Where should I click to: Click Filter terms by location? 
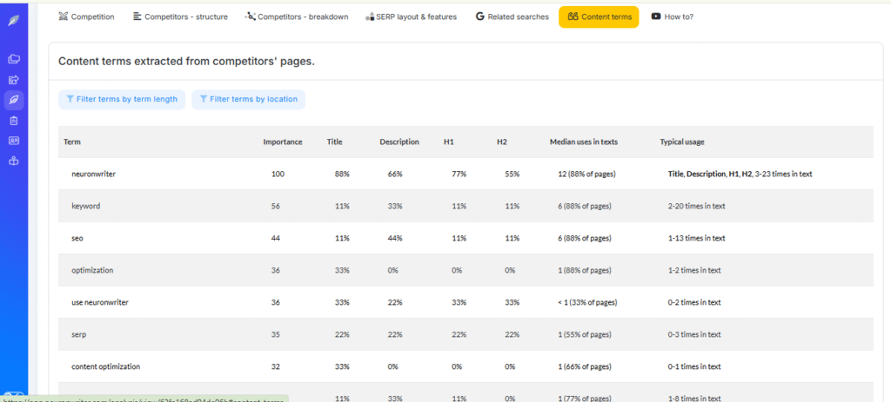pos(248,99)
